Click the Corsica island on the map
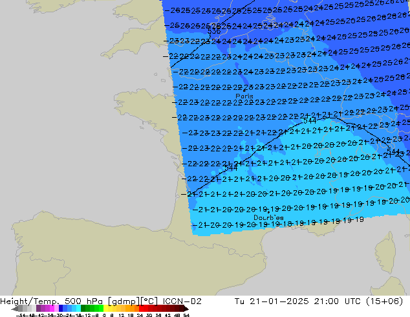Viewport: 410px width, 317px height. (x=385, y=251)
